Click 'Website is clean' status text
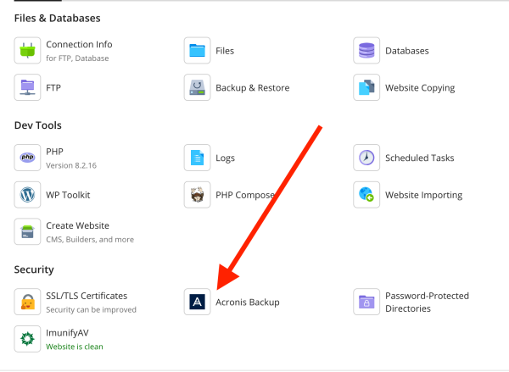 (x=75, y=347)
